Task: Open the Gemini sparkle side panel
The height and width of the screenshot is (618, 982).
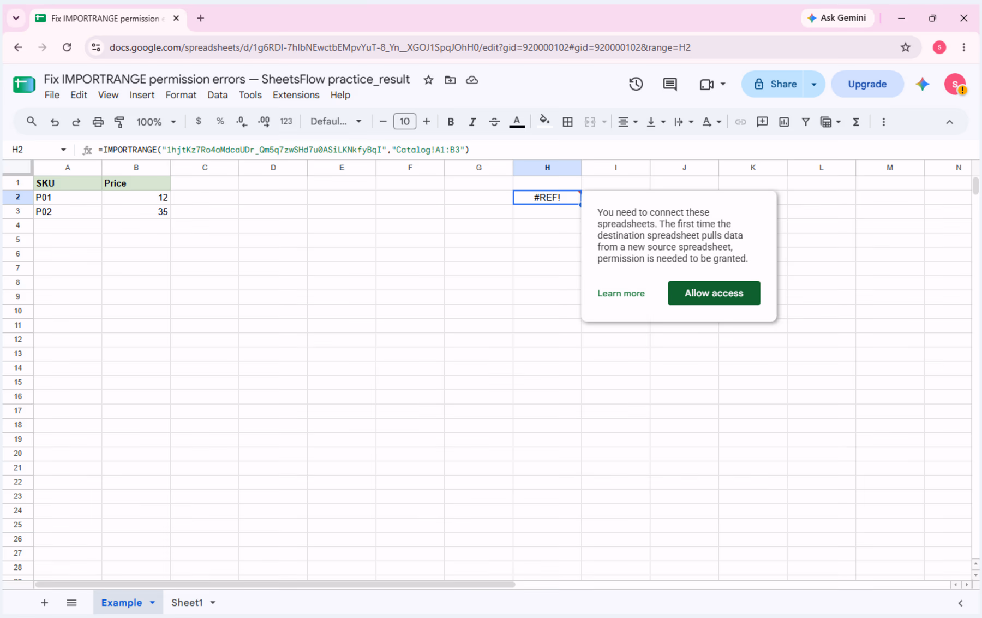Action: (x=922, y=84)
